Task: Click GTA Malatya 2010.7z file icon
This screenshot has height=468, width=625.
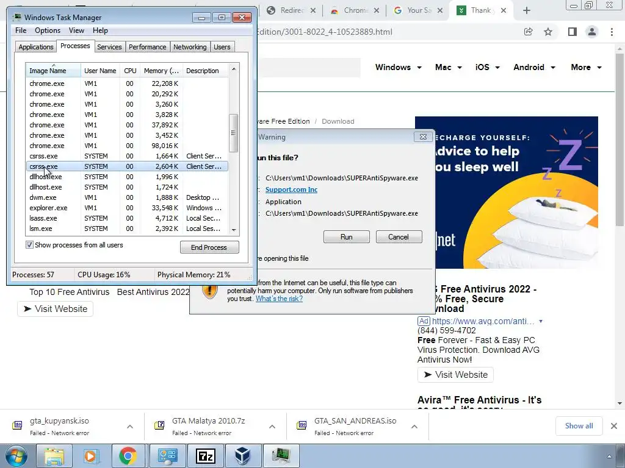Action: (x=159, y=425)
